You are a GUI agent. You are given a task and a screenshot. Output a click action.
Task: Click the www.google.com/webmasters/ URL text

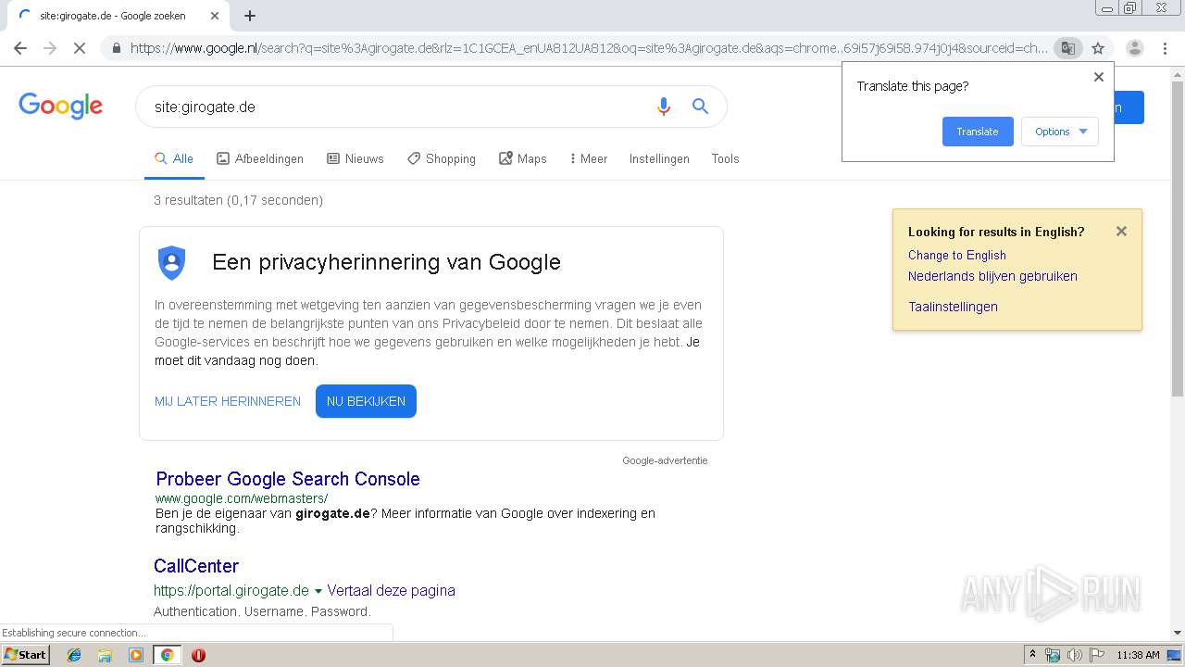pos(242,498)
